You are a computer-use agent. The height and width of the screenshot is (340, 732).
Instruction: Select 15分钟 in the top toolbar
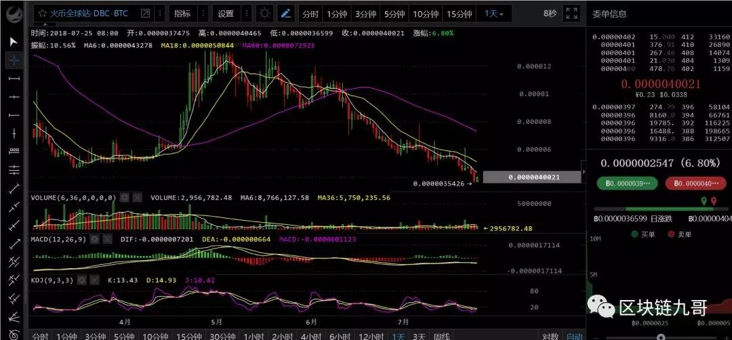(x=460, y=14)
